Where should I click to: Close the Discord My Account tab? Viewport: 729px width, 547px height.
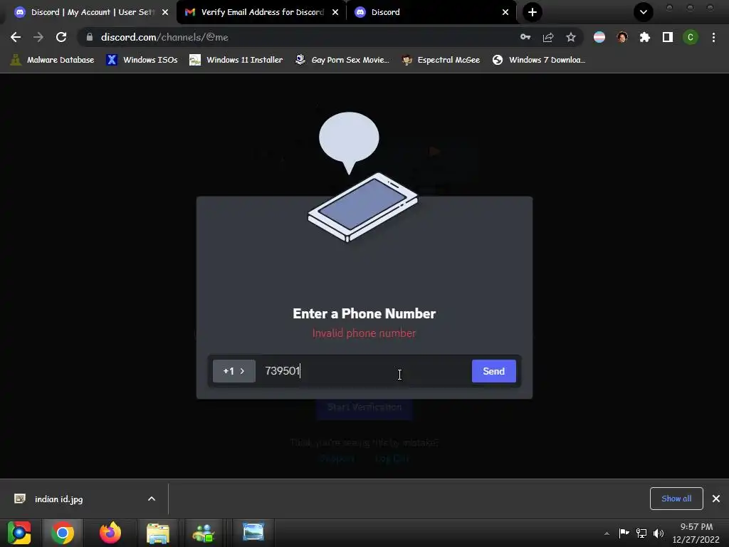[165, 12]
